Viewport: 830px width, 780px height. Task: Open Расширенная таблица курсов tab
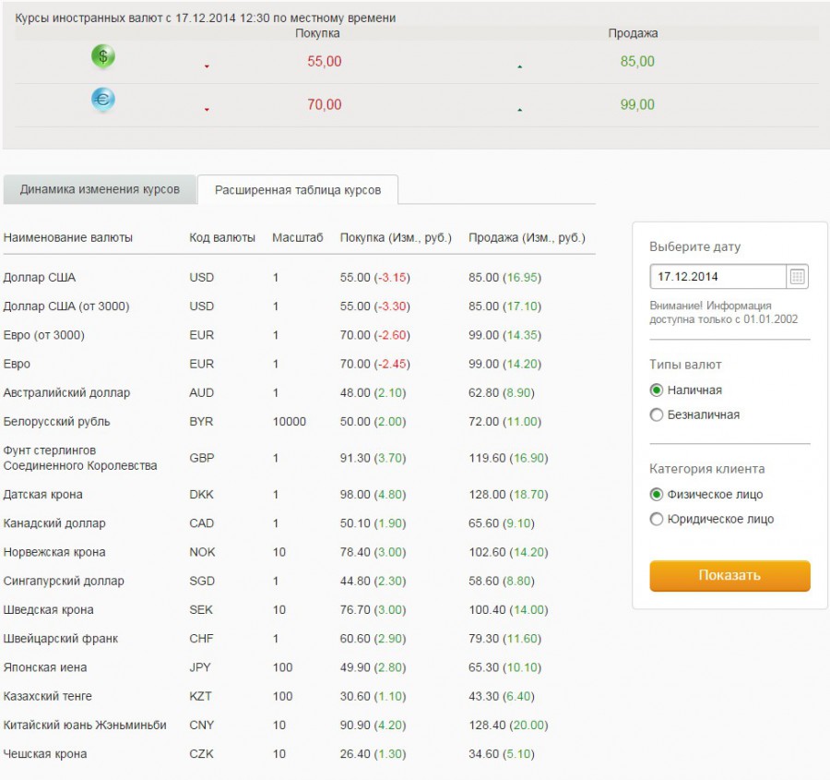298,190
